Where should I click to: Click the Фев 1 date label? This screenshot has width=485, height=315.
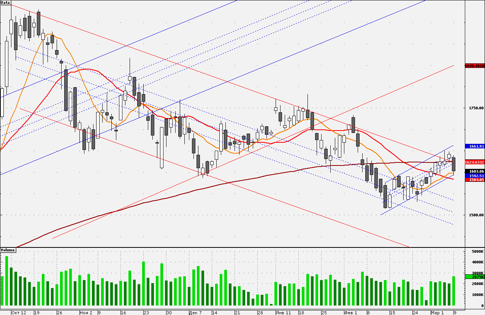(x=350, y=313)
